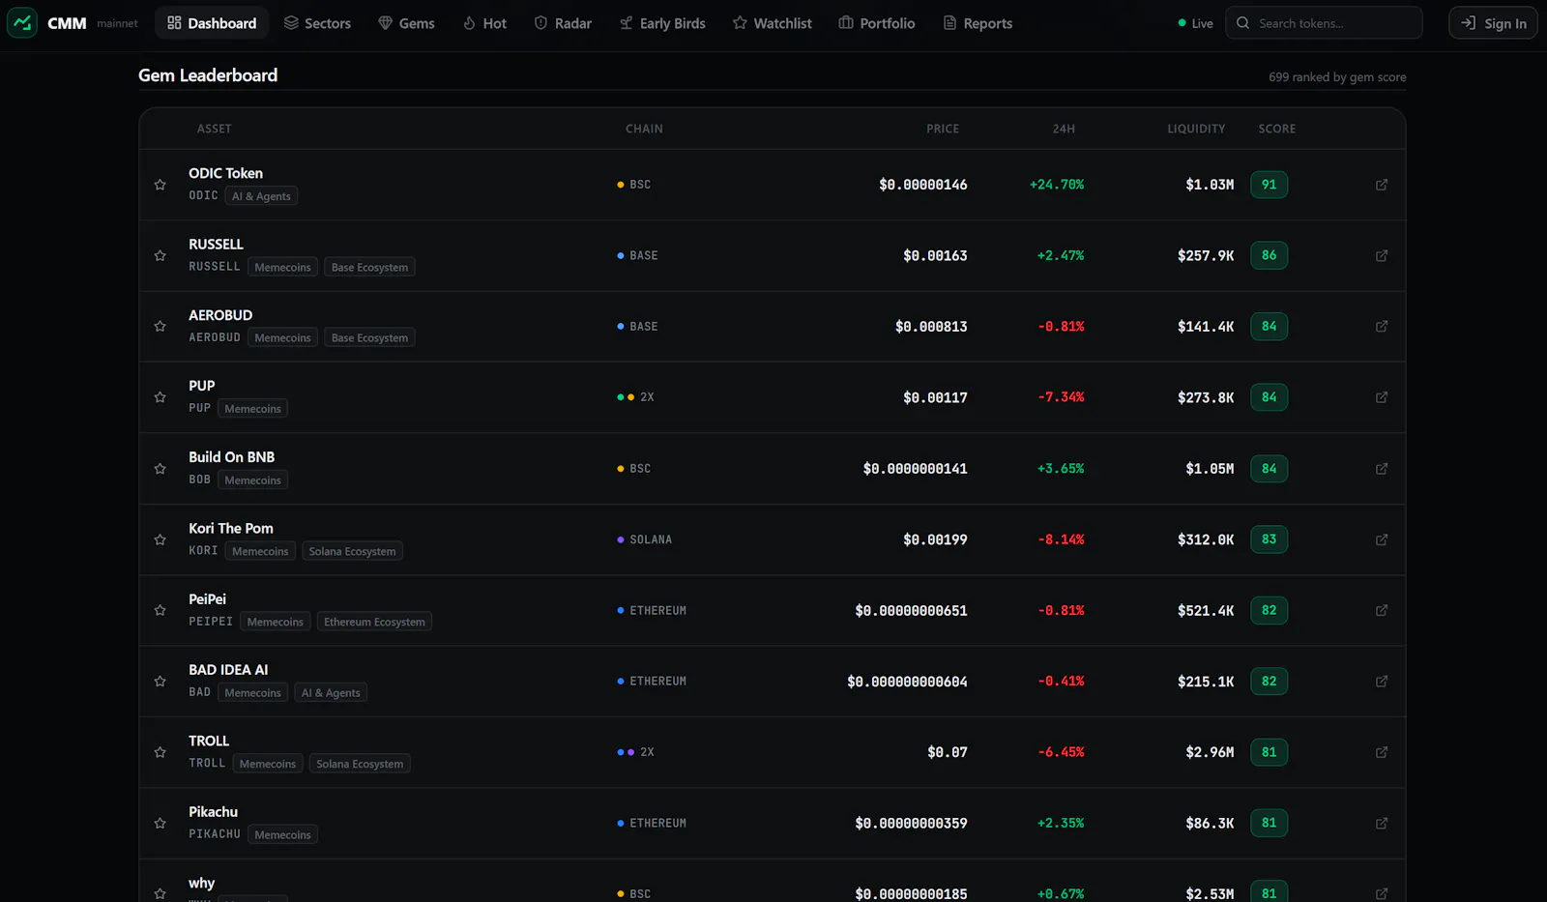Click the Gem Leaderboard heading
Viewport: 1547px width, 902px height.
point(208,75)
